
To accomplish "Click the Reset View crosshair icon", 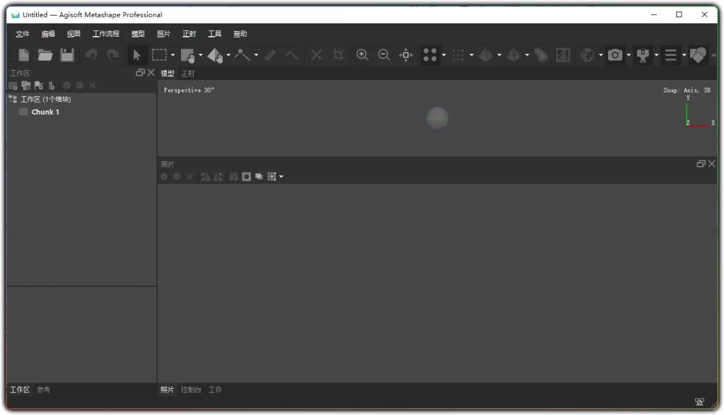I will (x=405, y=54).
